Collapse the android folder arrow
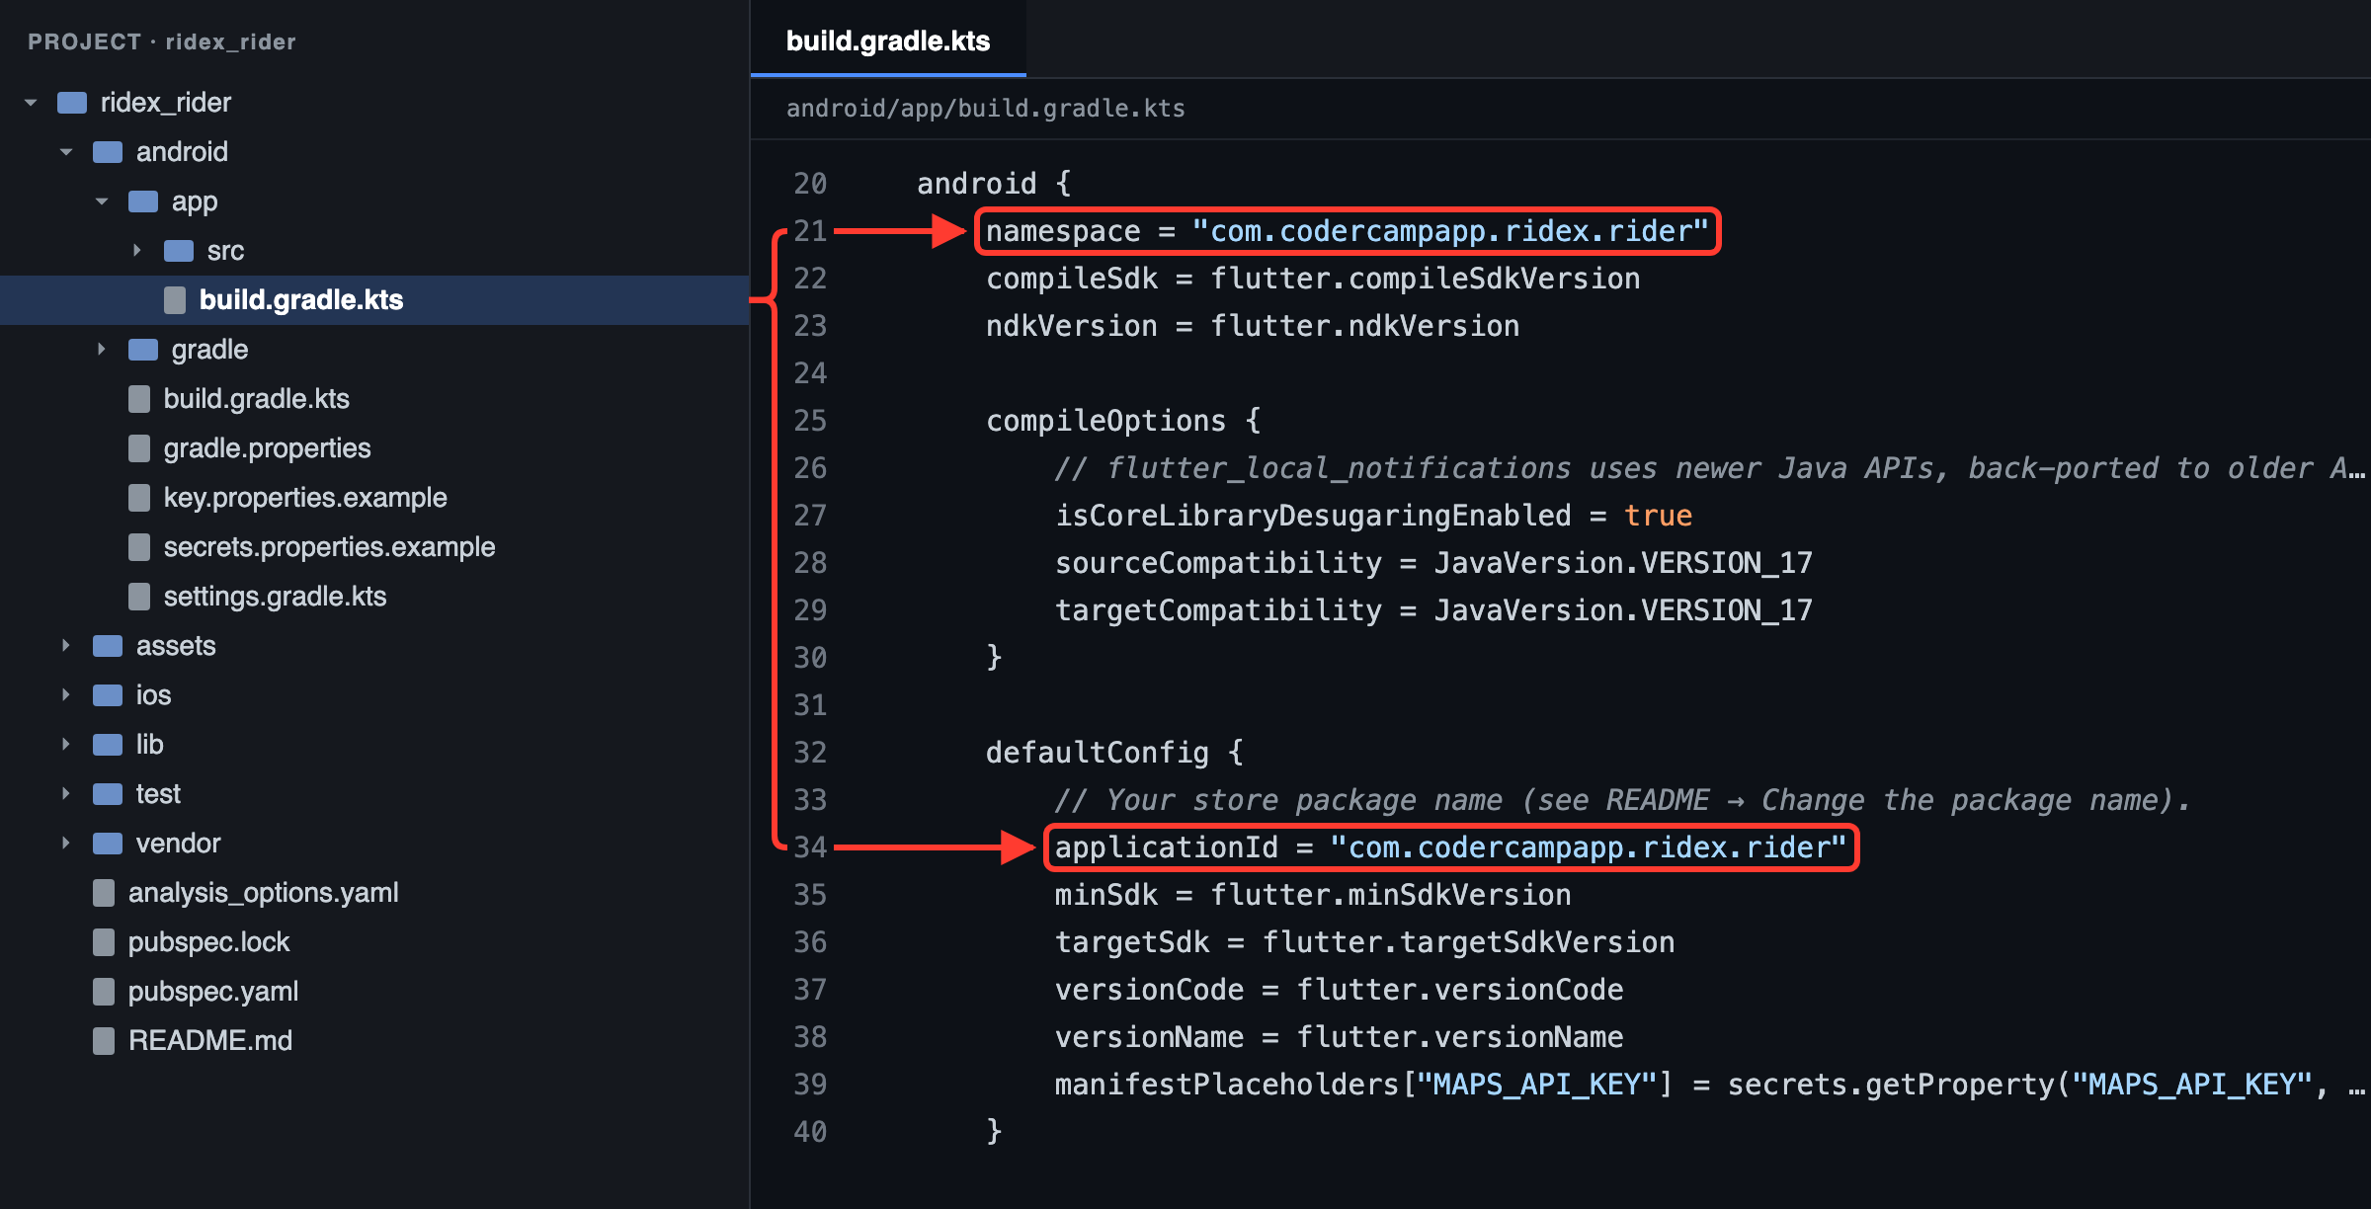 (66, 152)
